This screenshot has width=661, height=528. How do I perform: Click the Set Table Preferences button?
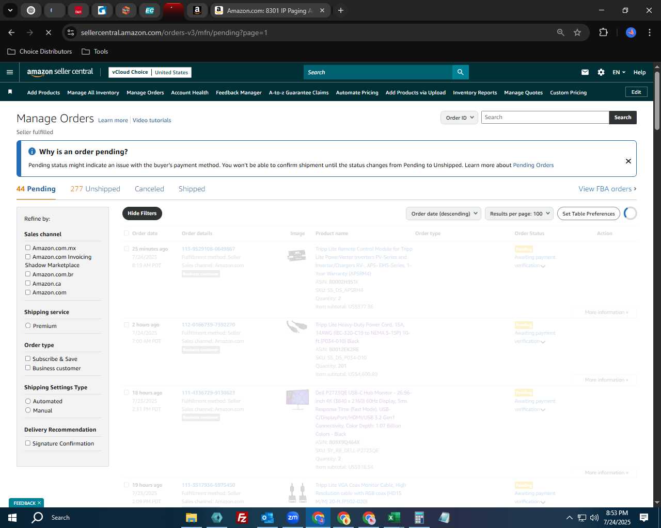(x=589, y=213)
